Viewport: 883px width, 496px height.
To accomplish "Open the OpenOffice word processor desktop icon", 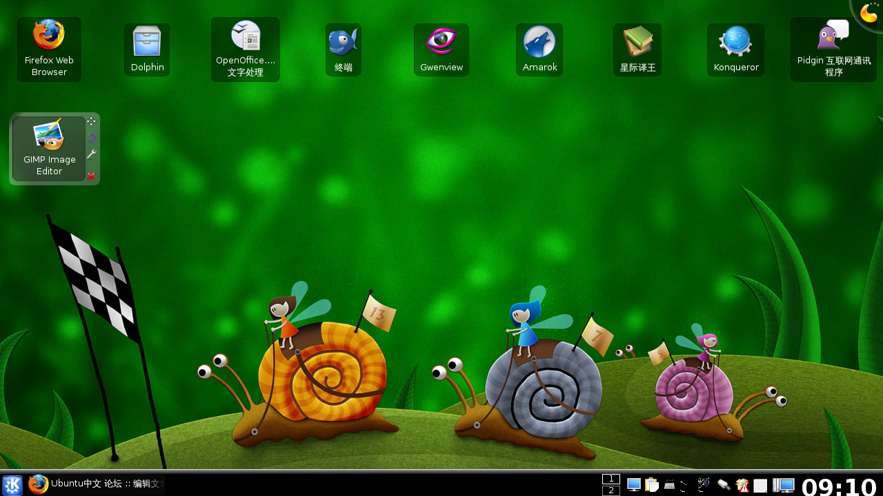I will click(246, 50).
